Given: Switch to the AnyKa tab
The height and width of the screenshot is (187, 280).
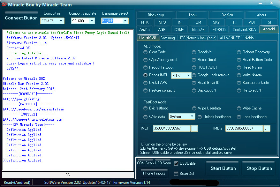Looking at the screenshot, I should point(144,30).
